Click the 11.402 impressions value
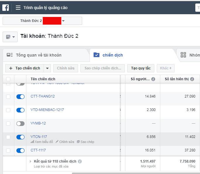Viewport: 200px width, 174px height. click(190, 137)
